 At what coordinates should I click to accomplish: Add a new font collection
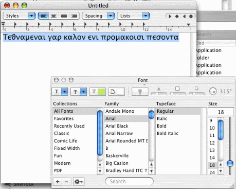(58, 182)
